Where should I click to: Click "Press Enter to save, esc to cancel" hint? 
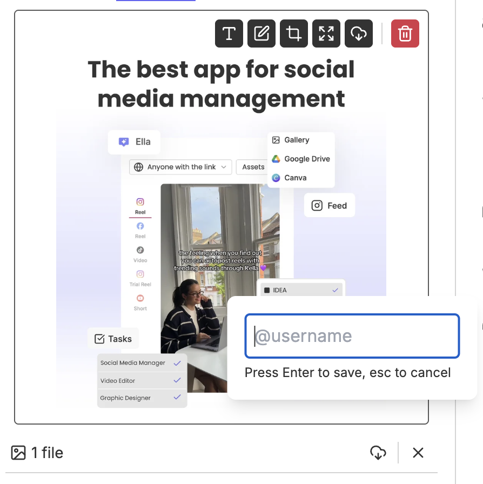348,373
